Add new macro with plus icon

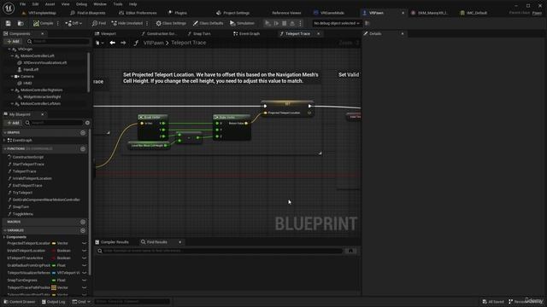tap(83, 222)
